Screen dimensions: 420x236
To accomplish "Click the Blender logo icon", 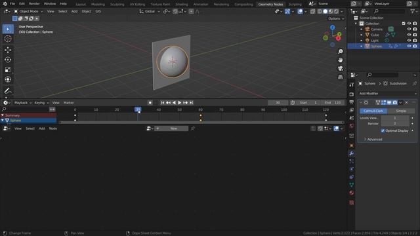I will 5,4.
